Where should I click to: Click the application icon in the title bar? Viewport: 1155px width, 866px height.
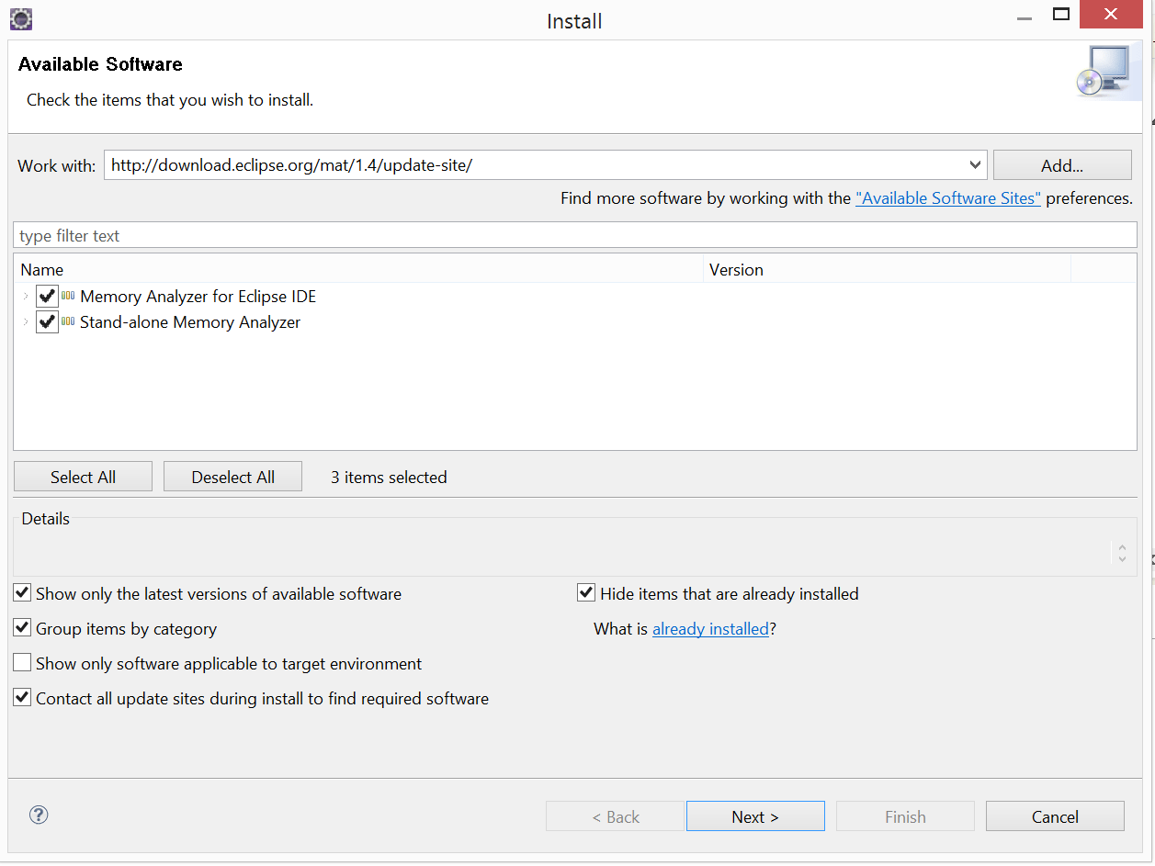20,18
